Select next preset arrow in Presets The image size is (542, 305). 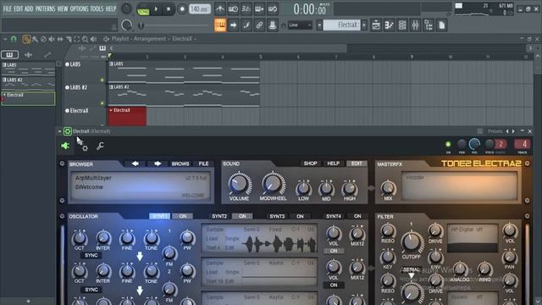pos(513,131)
